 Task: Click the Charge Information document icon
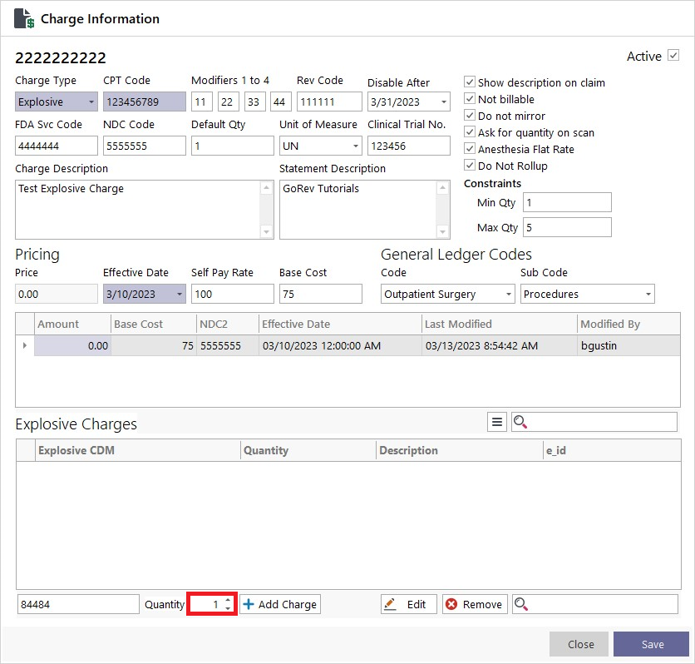(x=24, y=18)
